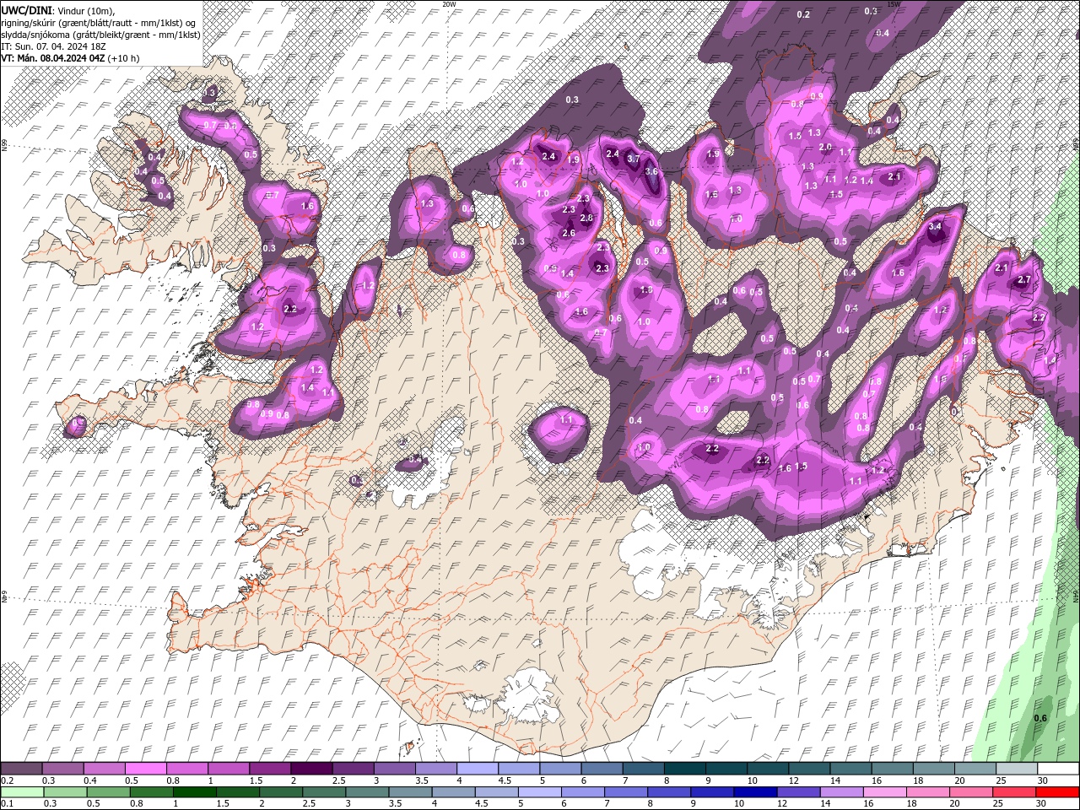The width and height of the screenshot is (1080, 810).
Task: Select the crimson 25–30 rain legend swatch
Action: click(1014, 792)
